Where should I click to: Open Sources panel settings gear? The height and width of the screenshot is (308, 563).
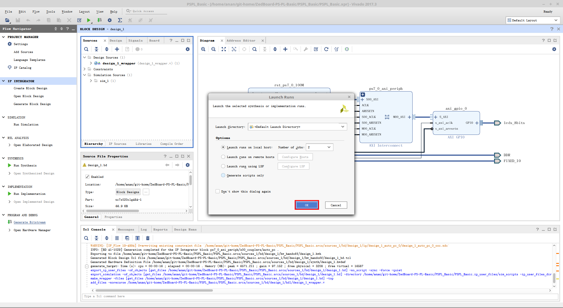pyautogui.click(x=188, y=49)
